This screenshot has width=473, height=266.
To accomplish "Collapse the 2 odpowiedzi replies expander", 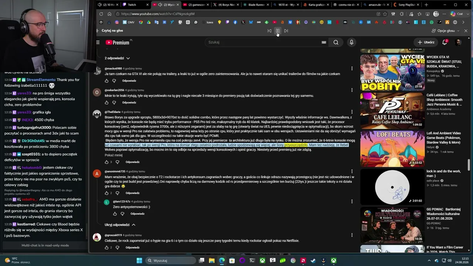I will click(x=117, y=58).
